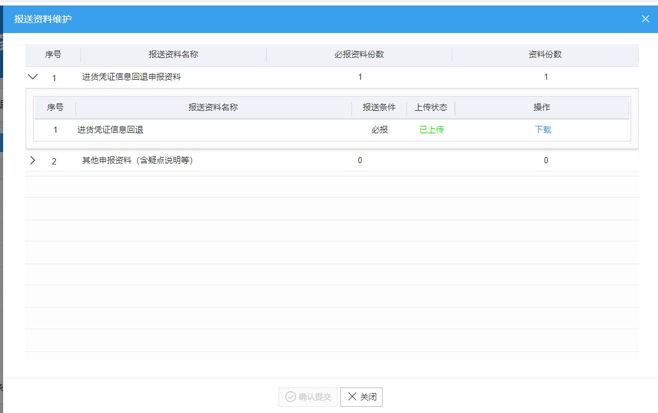Click the inner 操作 column header
Screen dimensions: 658x413
pos(541,107)
